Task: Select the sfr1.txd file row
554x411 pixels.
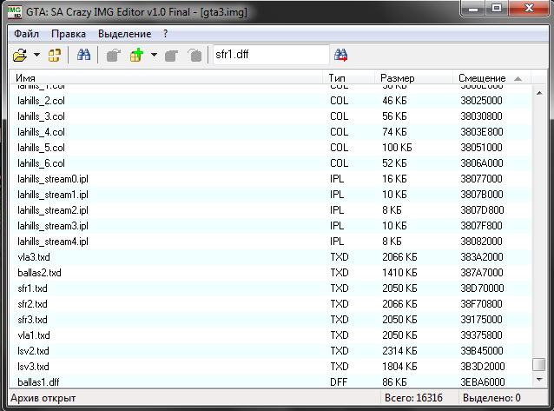Action: click(271, 288)
